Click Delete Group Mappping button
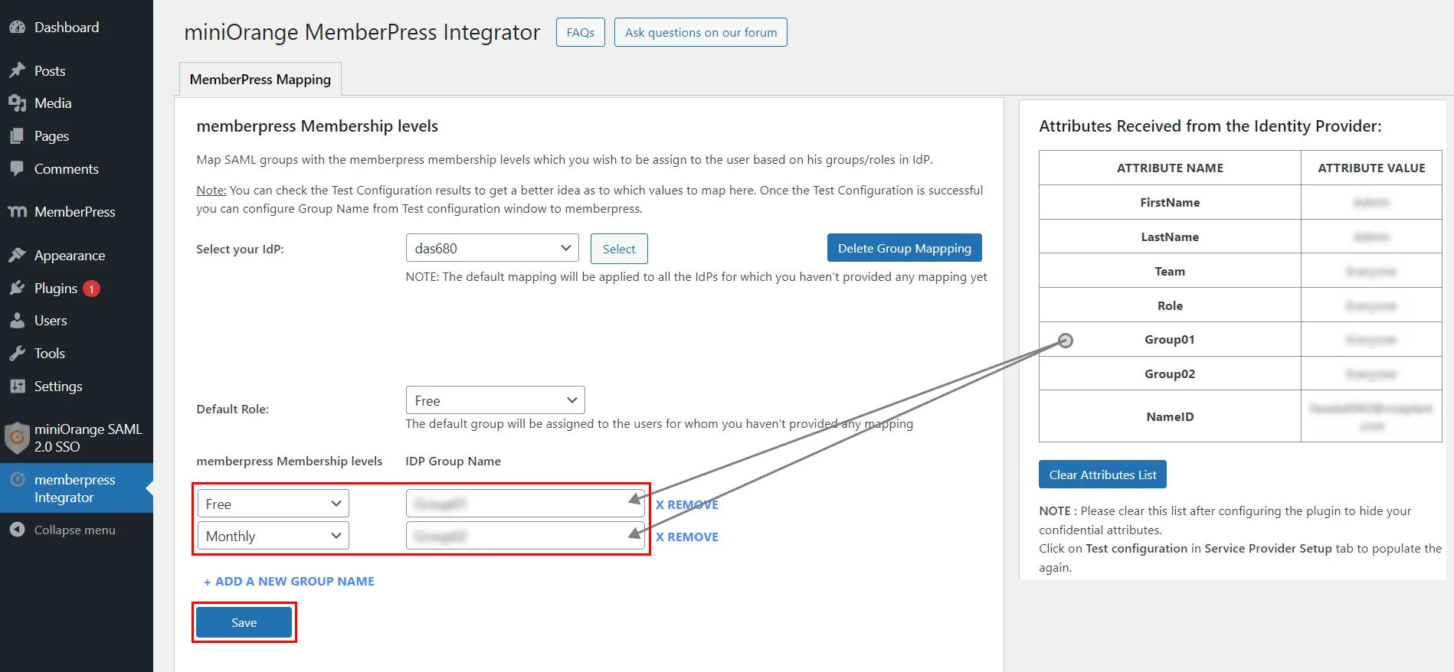The width and height of the screenshot is (1454, 672). click(904, 248)
